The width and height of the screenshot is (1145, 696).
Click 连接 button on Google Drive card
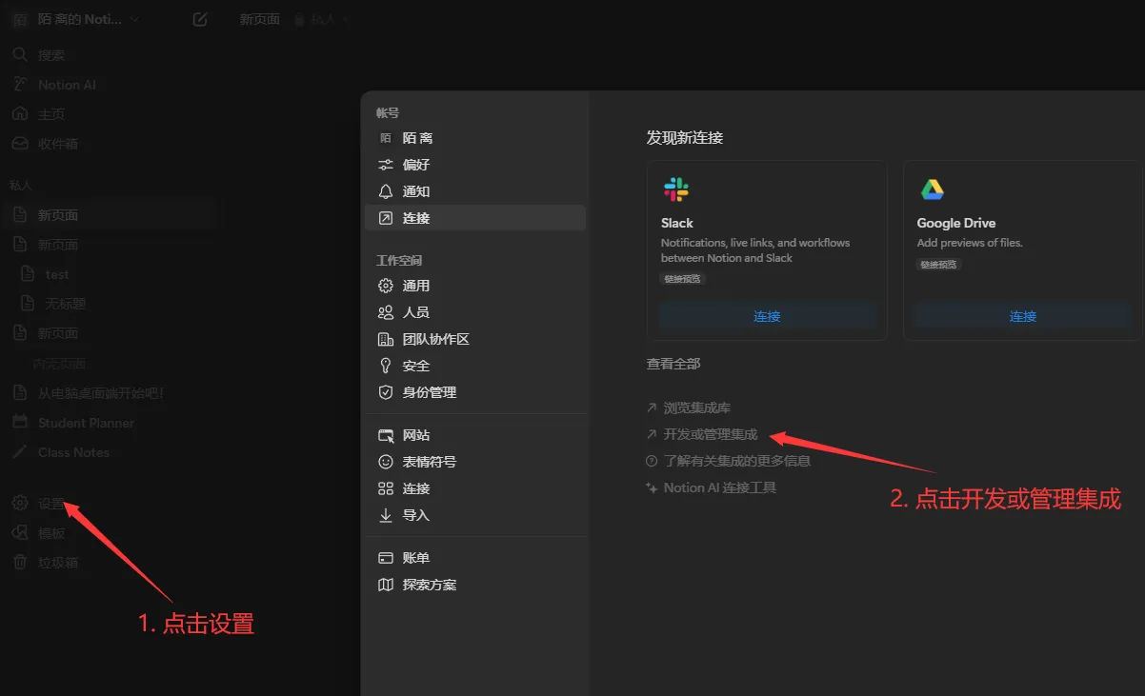[1022, 316]
